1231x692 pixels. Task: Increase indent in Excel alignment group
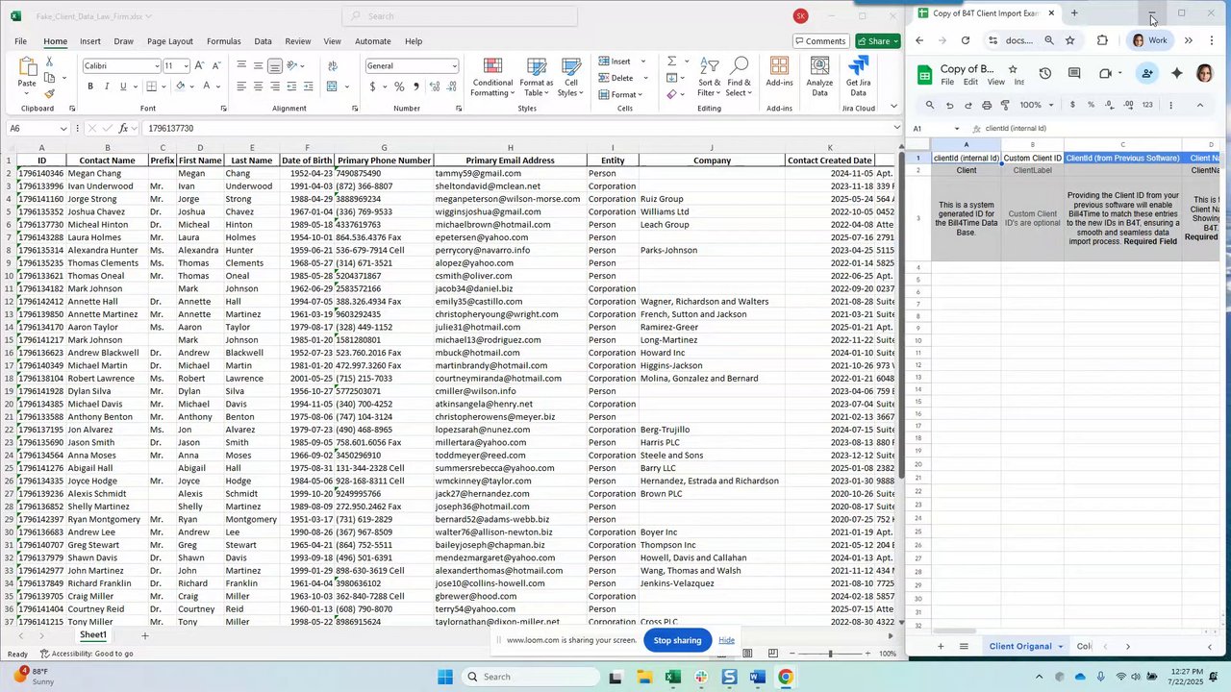307,86
